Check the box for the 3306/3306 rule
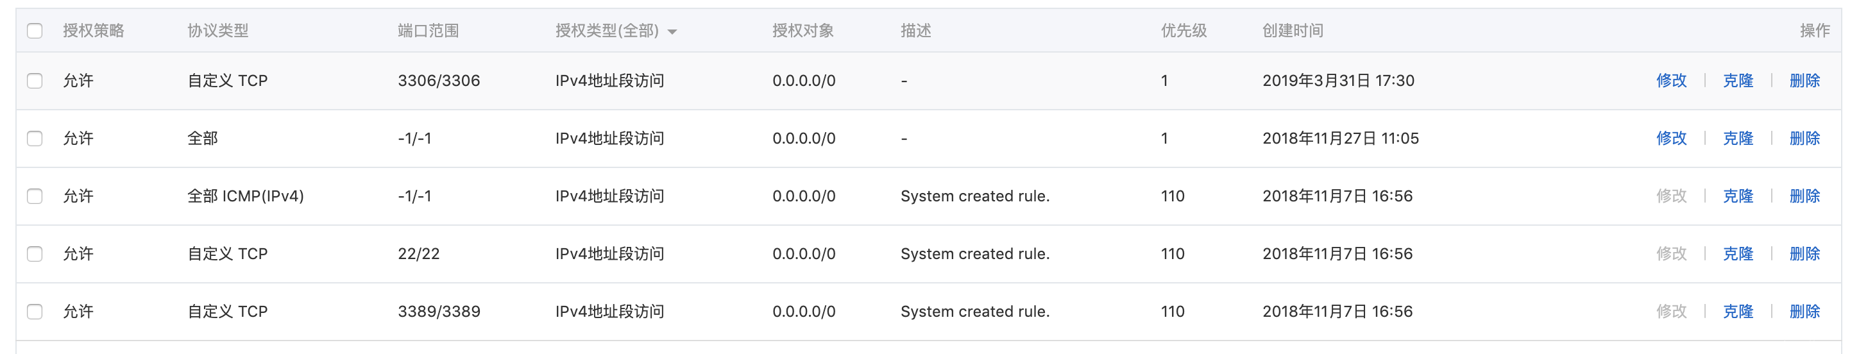 [35, 81]
